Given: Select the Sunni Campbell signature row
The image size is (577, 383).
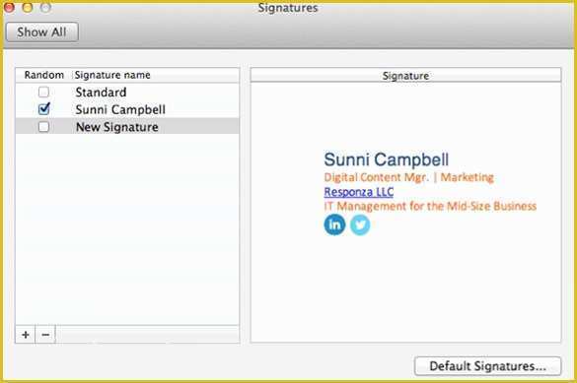Looking at the screenshot, I should (x=127, y=109).
